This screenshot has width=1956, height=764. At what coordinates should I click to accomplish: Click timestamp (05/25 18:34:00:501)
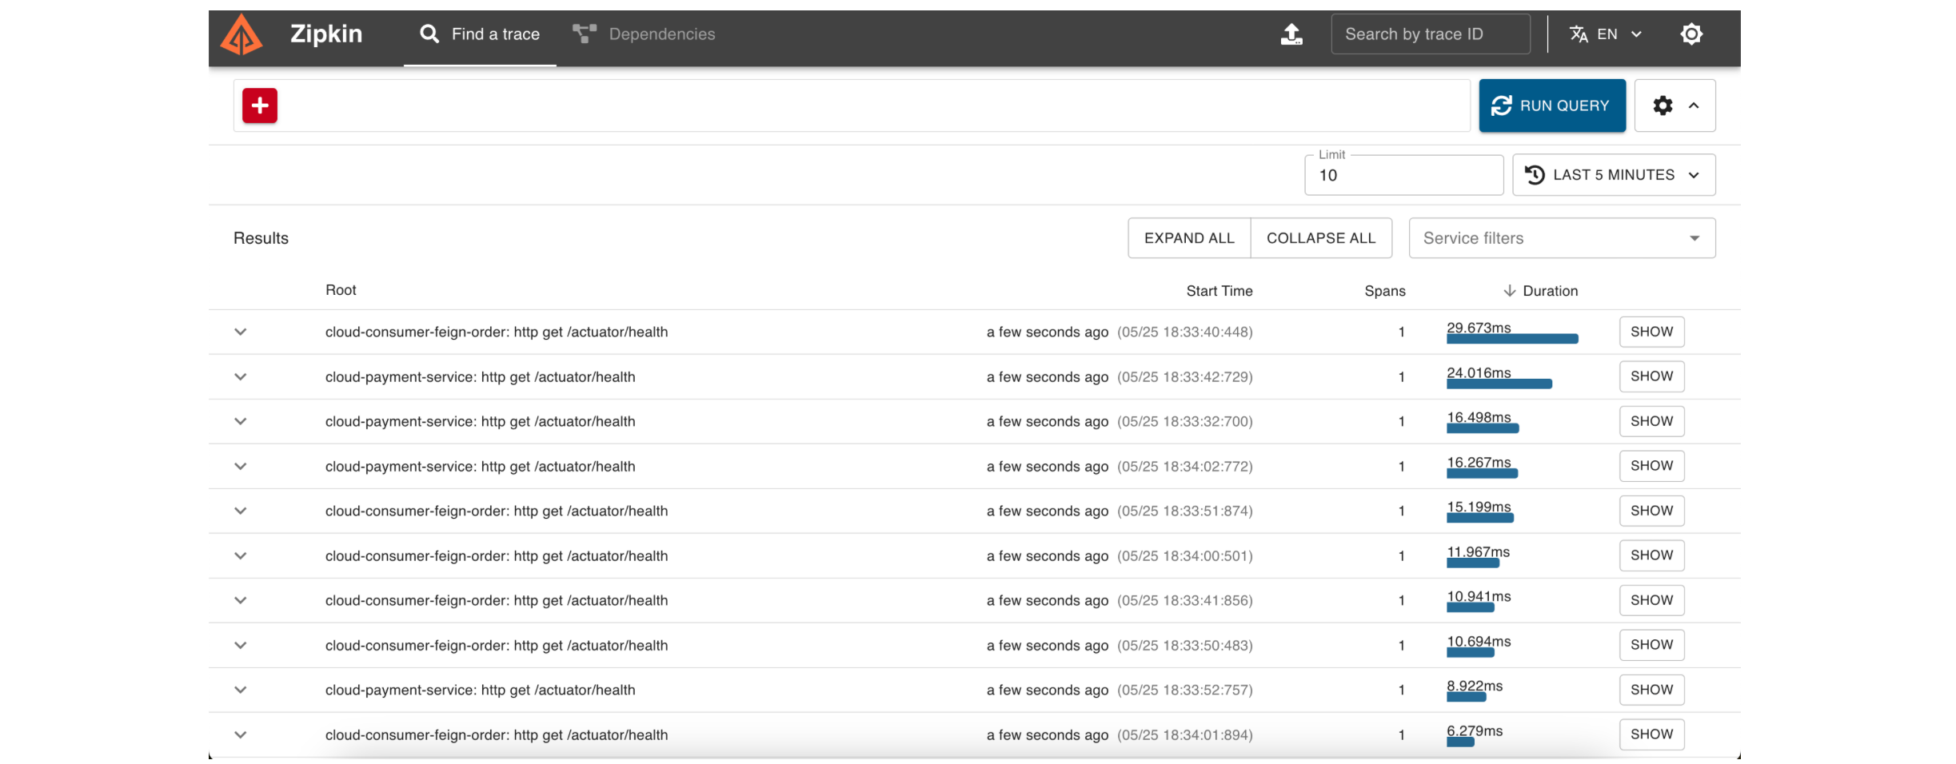[x=1185, y=555]
